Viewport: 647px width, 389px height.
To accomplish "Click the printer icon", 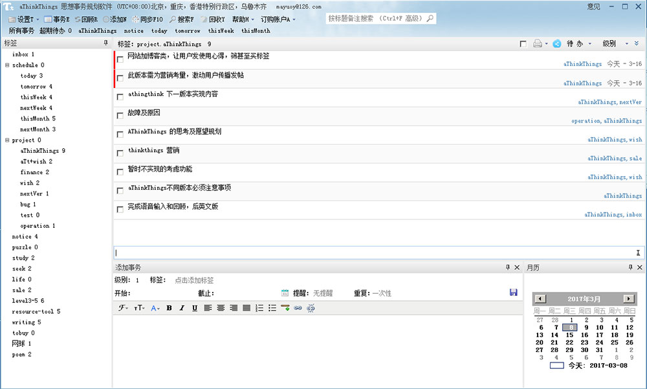I will (x=537, y=43).
